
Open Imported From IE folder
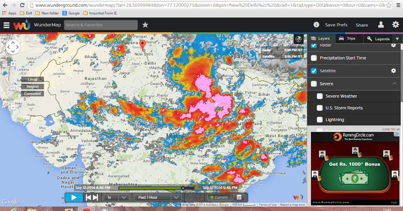point(100,13)
